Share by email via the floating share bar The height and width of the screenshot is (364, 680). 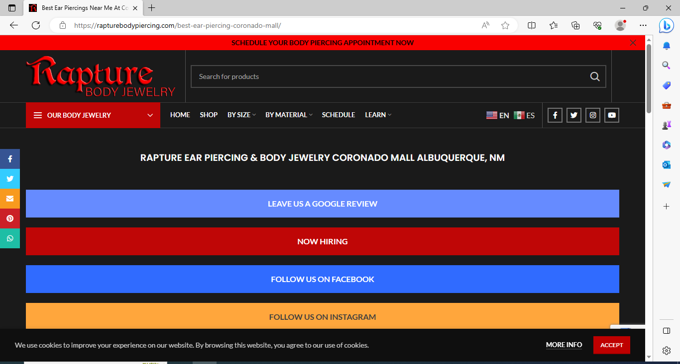10,199
